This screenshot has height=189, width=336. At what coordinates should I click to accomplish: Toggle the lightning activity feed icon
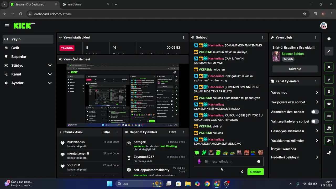coord(329,79)
